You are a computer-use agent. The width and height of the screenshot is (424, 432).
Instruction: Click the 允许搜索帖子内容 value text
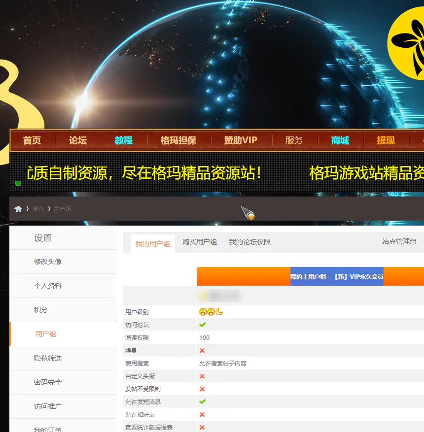pyautogui.click(x=223, y=364)
